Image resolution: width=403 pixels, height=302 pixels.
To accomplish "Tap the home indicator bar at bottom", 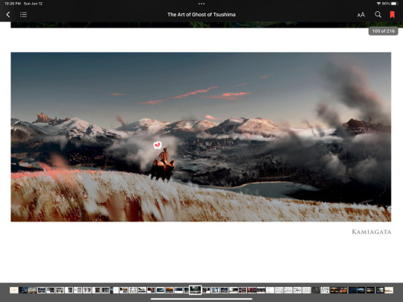I will (201, 299).
